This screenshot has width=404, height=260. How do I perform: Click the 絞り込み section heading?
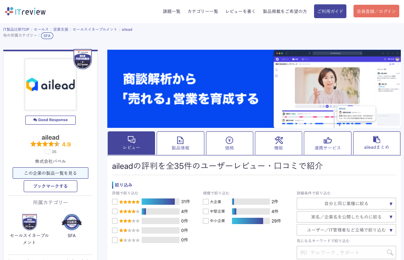(123, 185)
